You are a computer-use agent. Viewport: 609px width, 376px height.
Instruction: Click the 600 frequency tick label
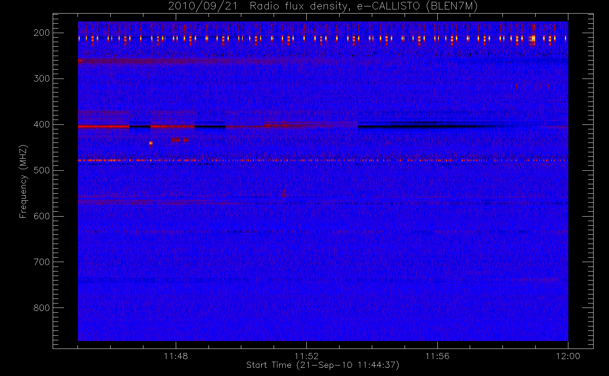(x=42, y=216)
